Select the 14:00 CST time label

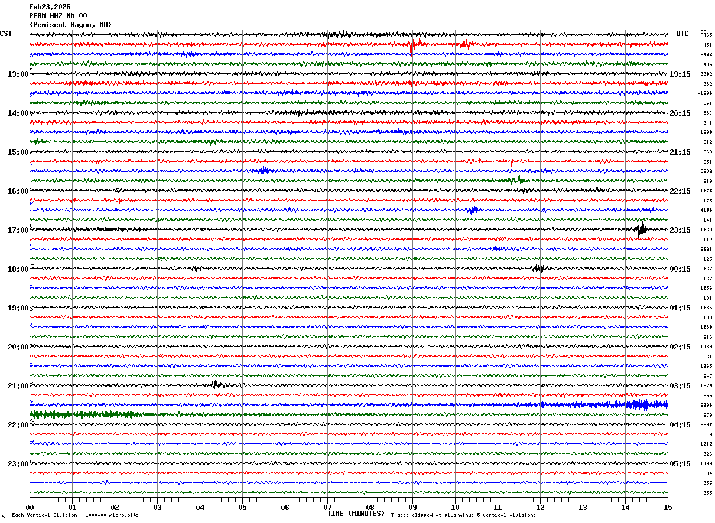[x=18, y=113]
